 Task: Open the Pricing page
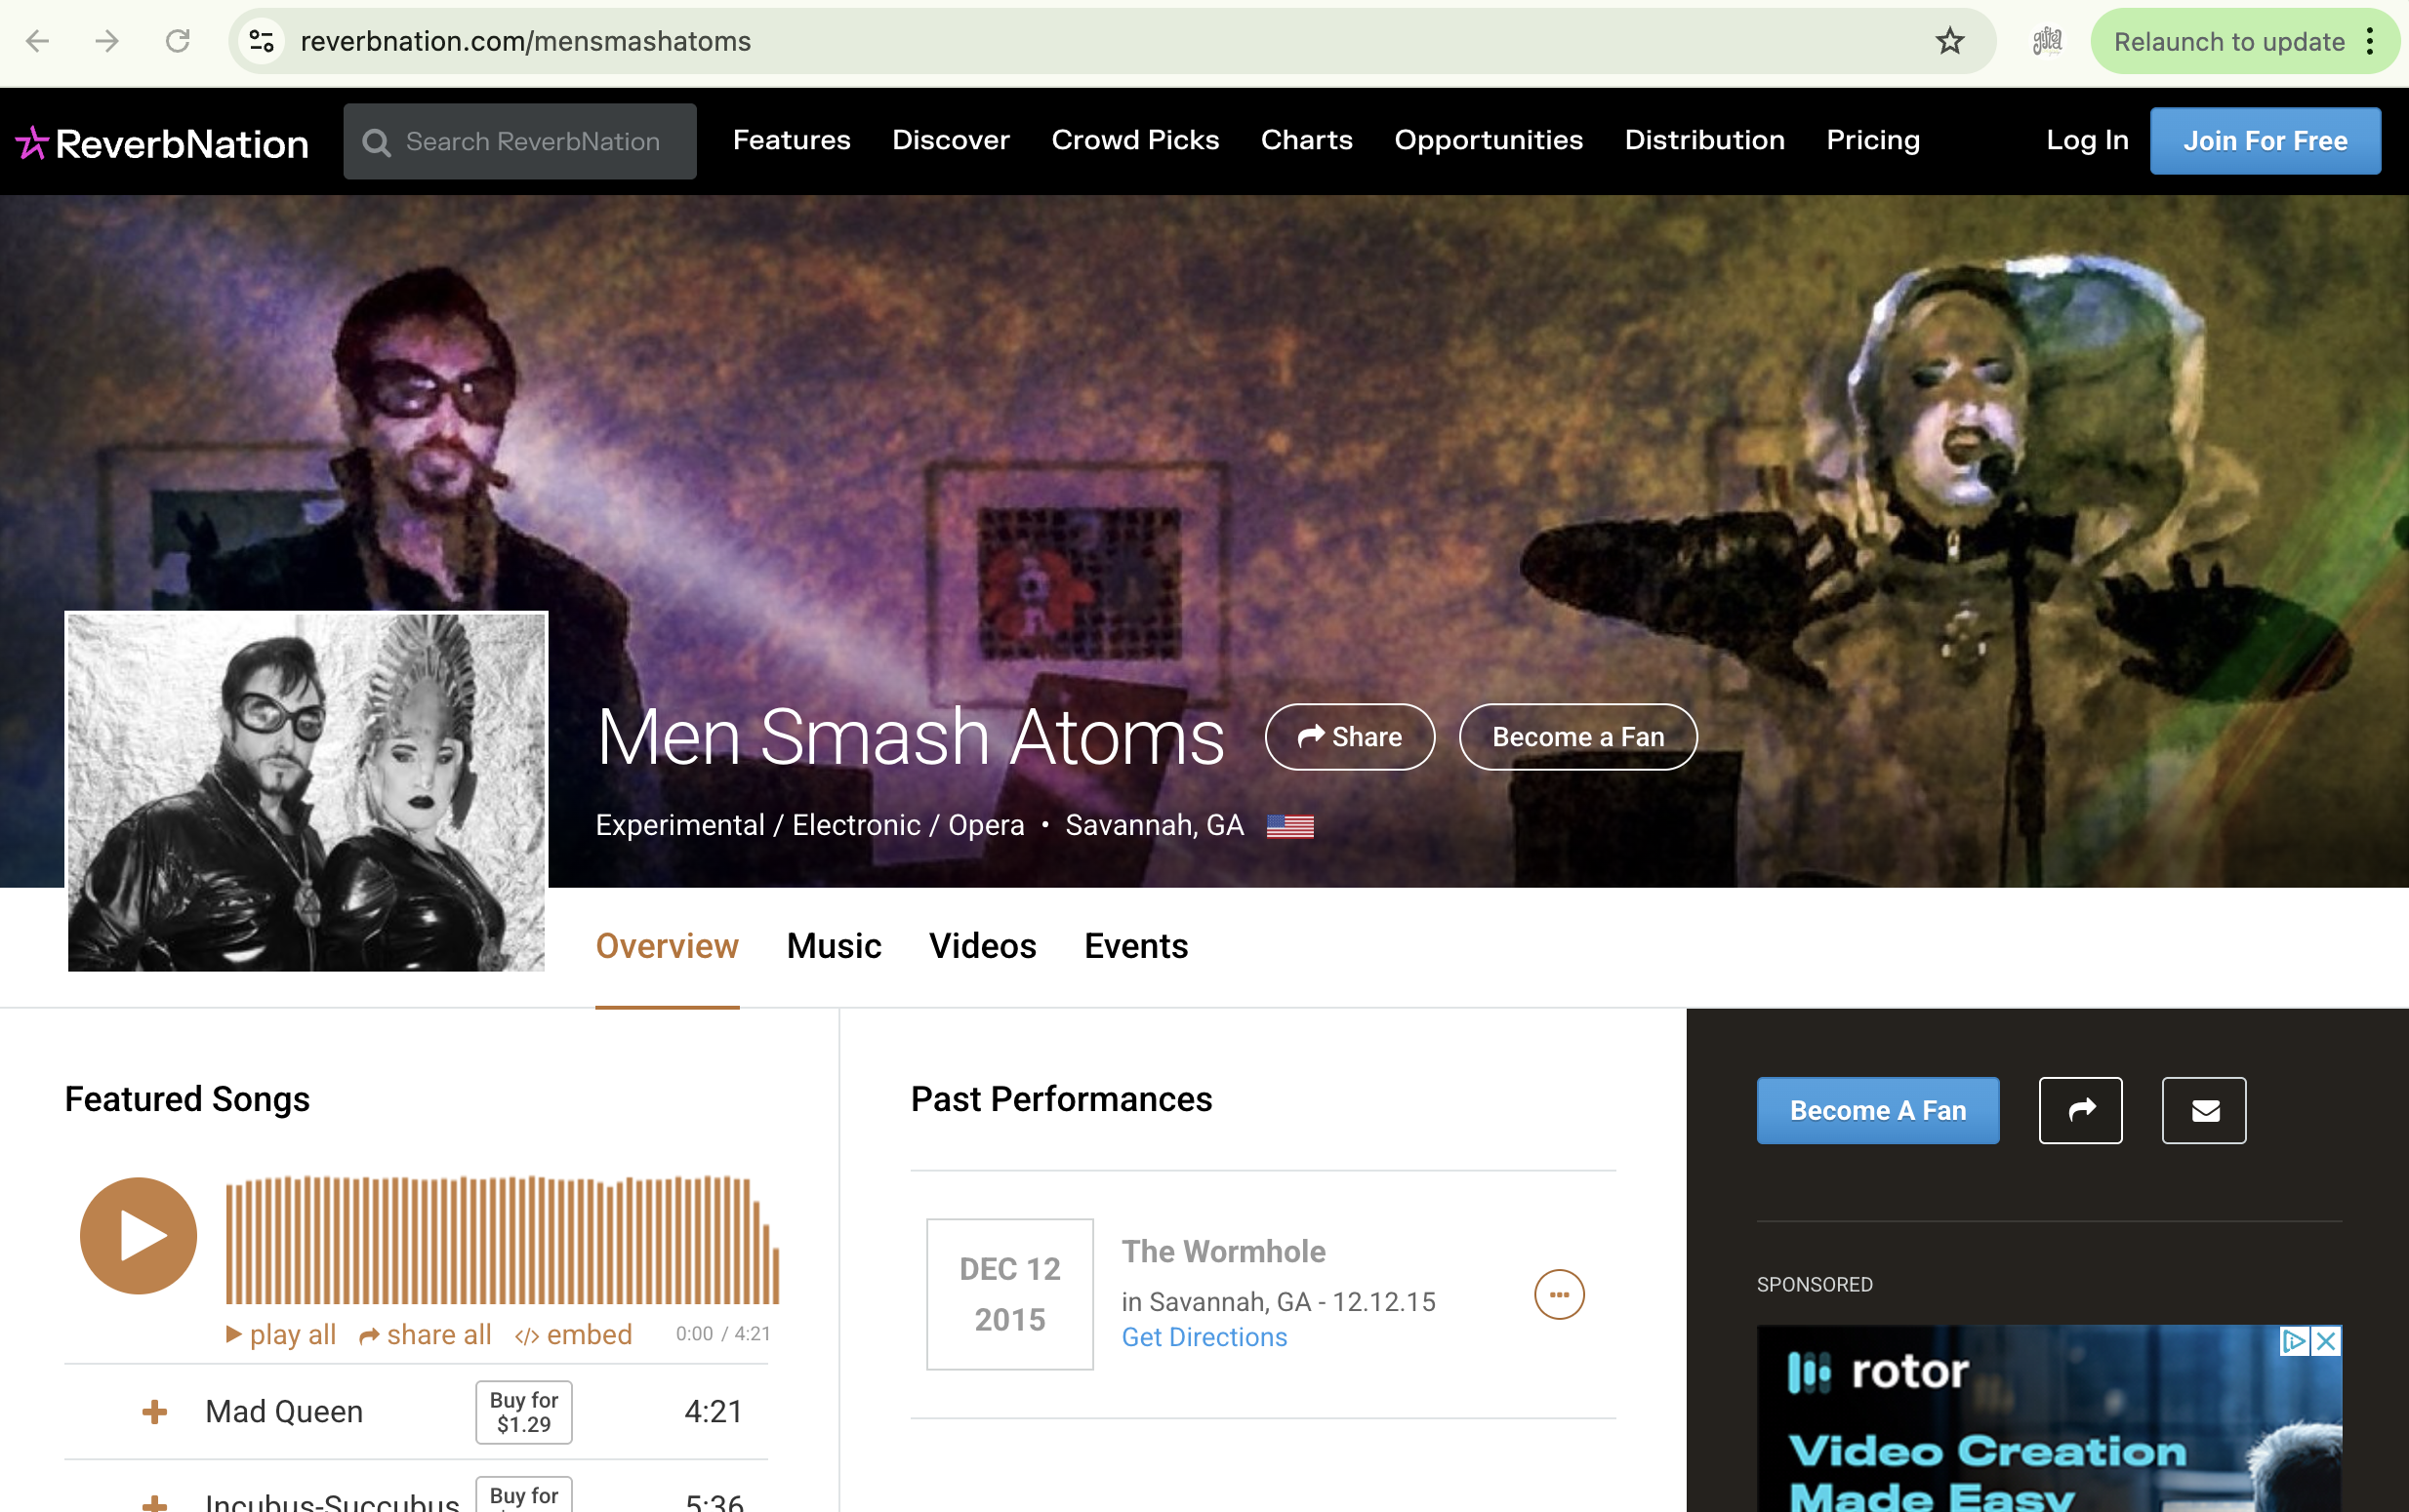coord(1873,140)
